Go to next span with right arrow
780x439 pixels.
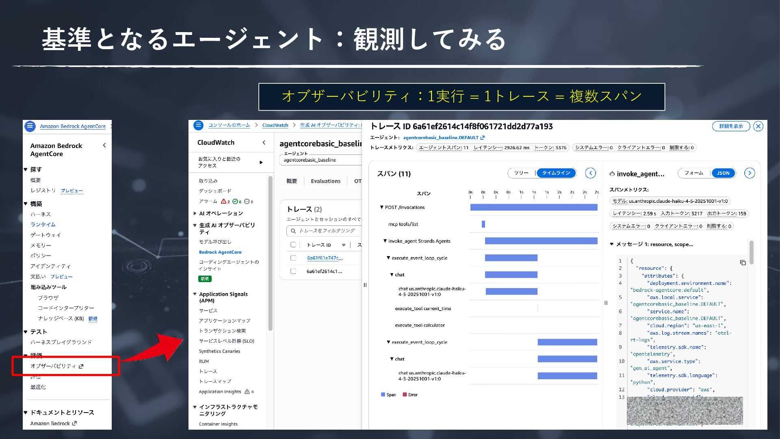click(750, 173)
